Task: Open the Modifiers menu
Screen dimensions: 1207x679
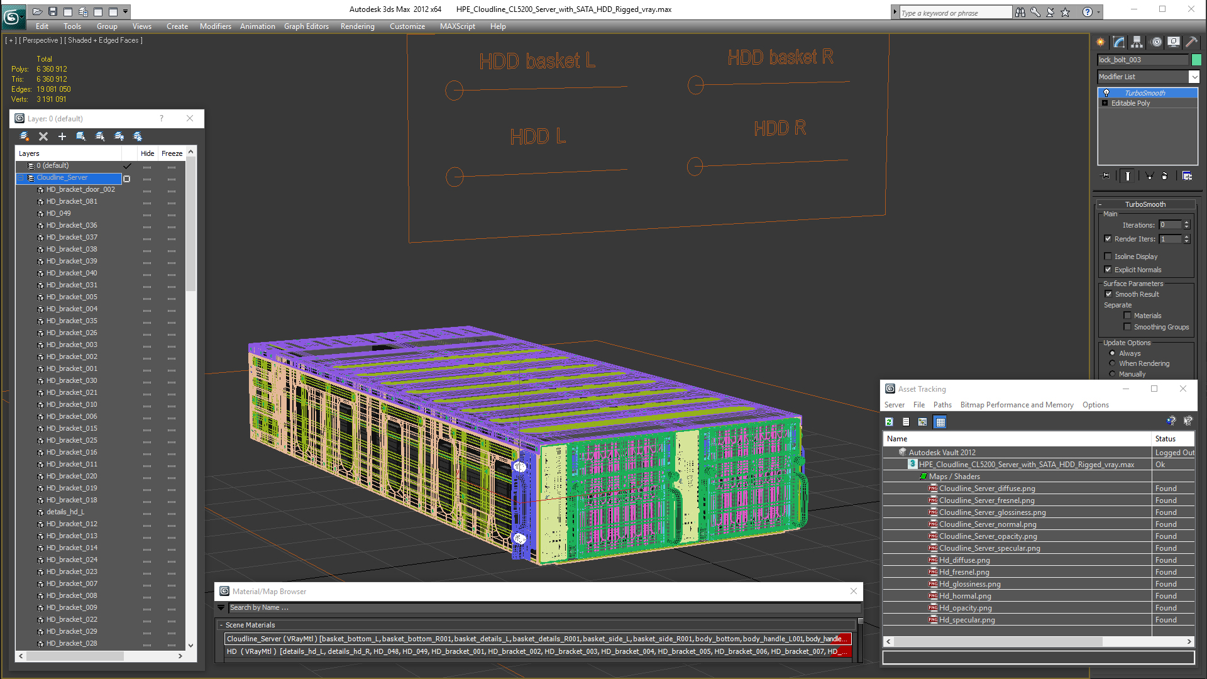Action: click(x=216, y=26)
